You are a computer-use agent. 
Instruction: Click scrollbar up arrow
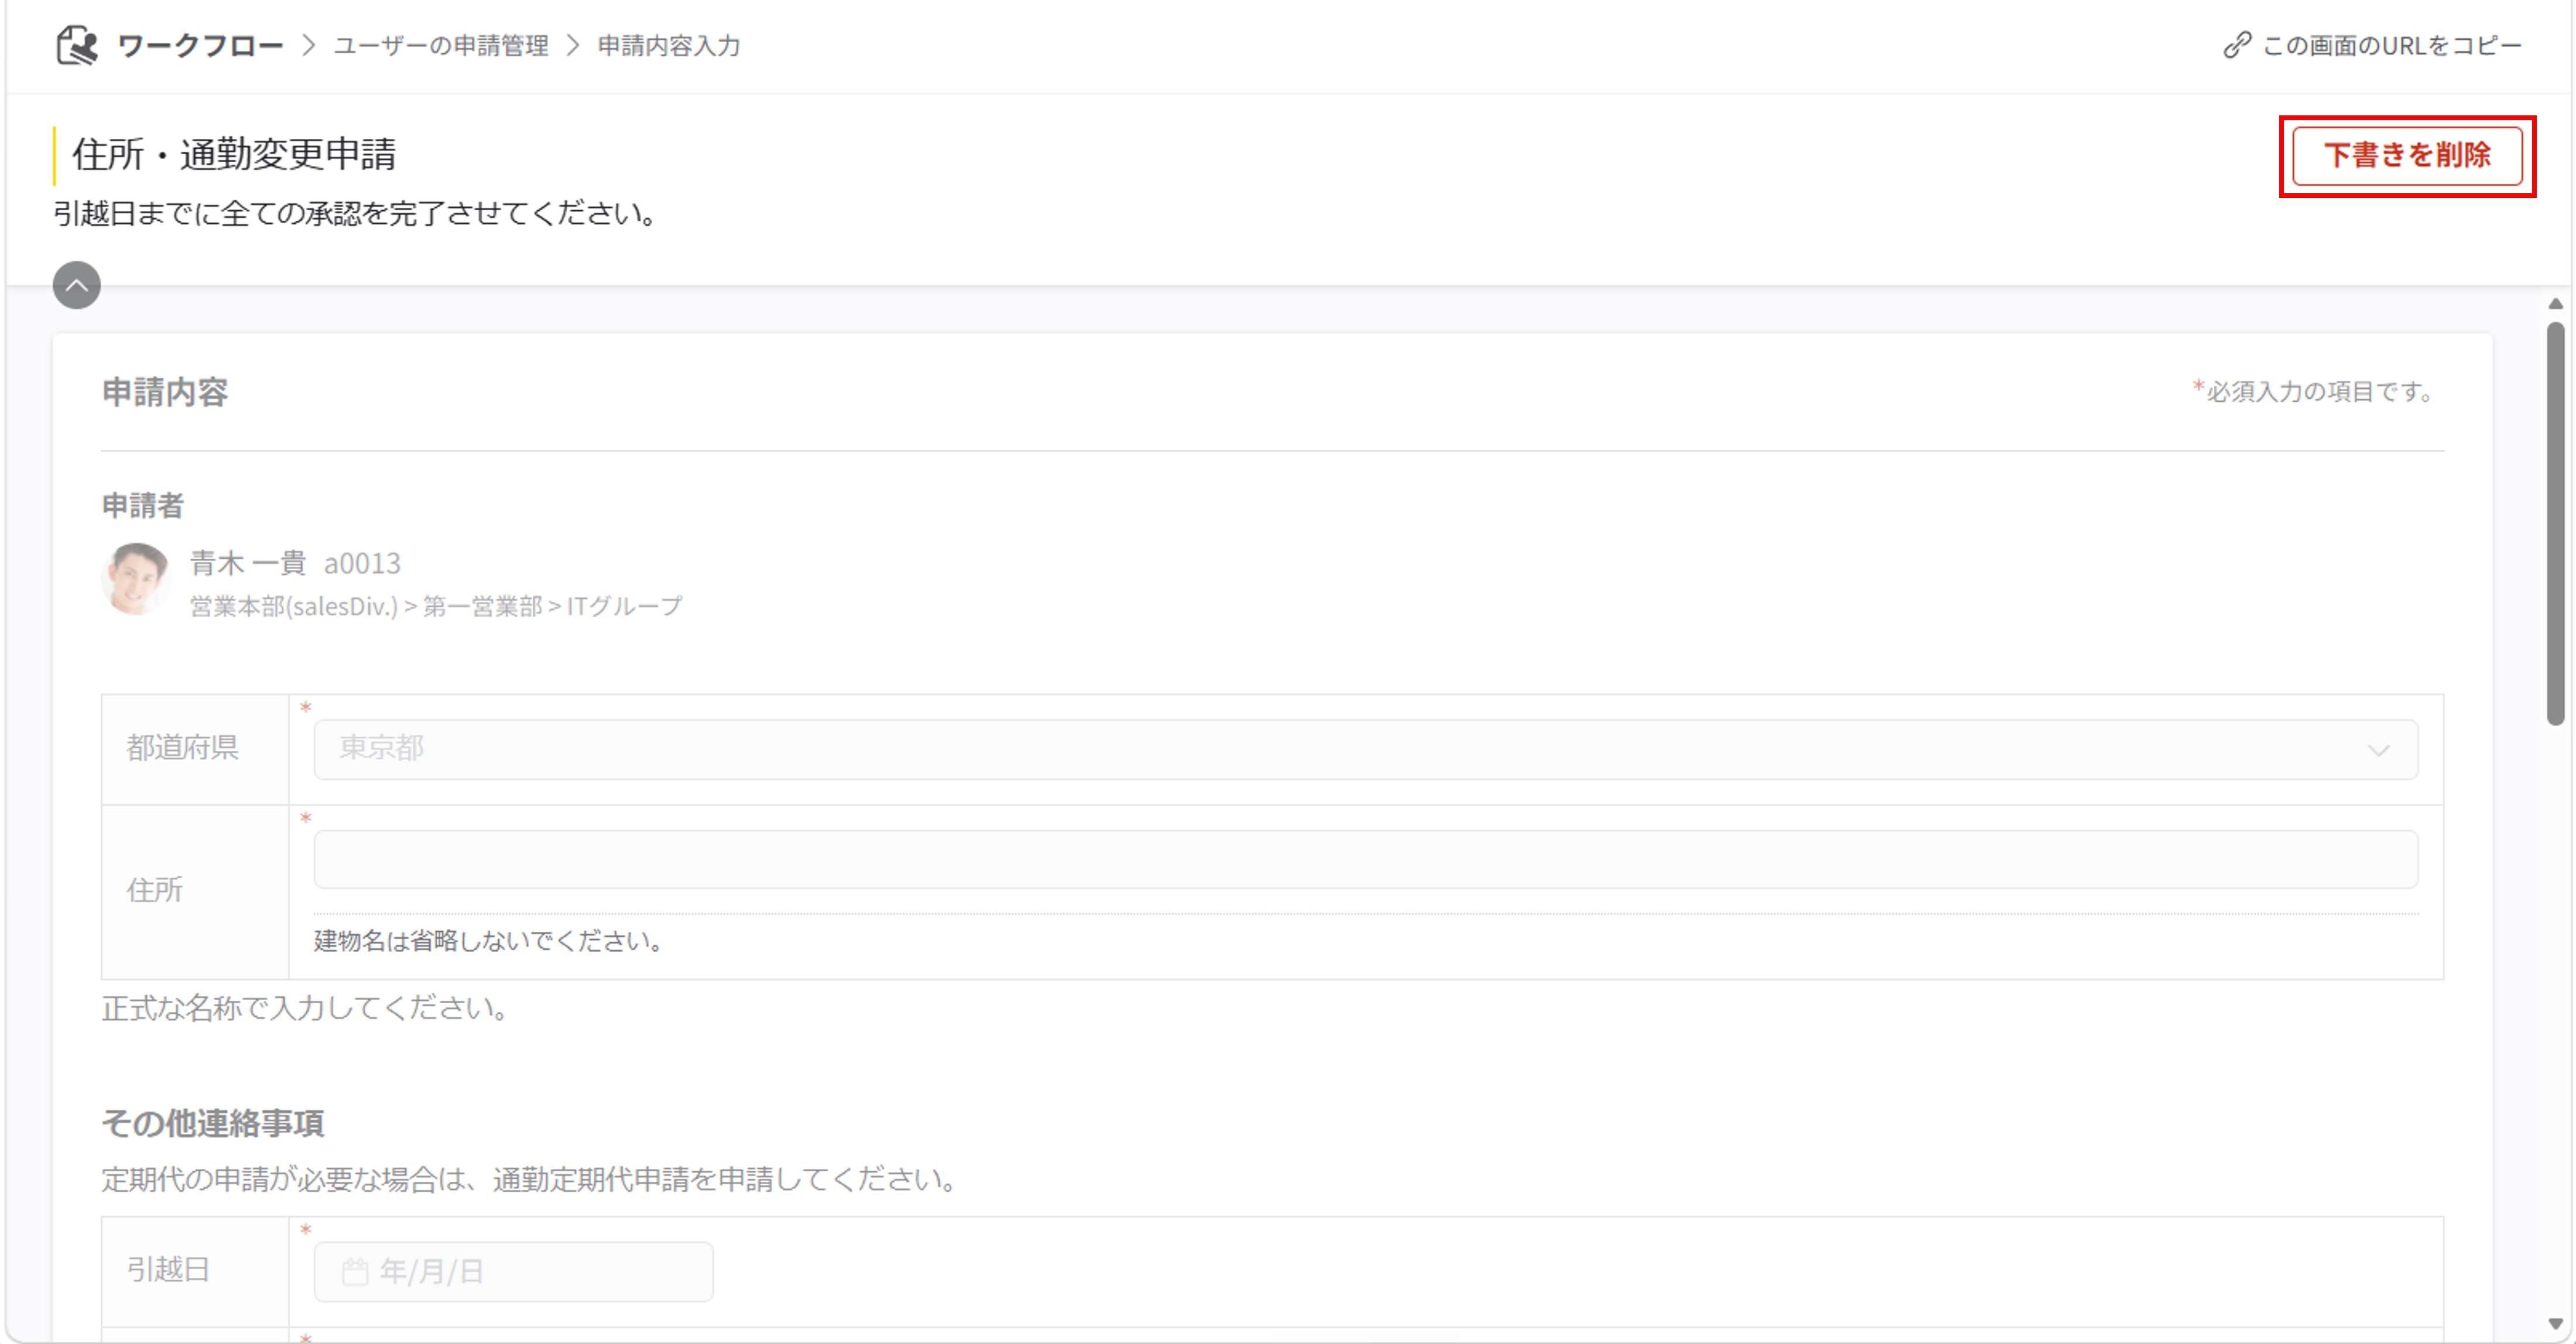[2555, 304]
